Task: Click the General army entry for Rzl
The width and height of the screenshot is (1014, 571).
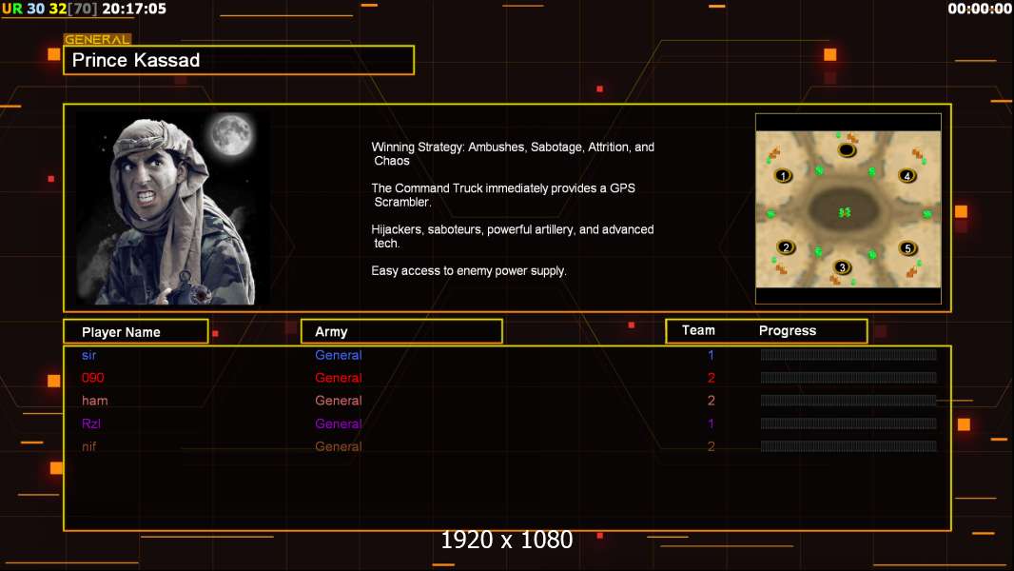Action: (x=339, y=423)
